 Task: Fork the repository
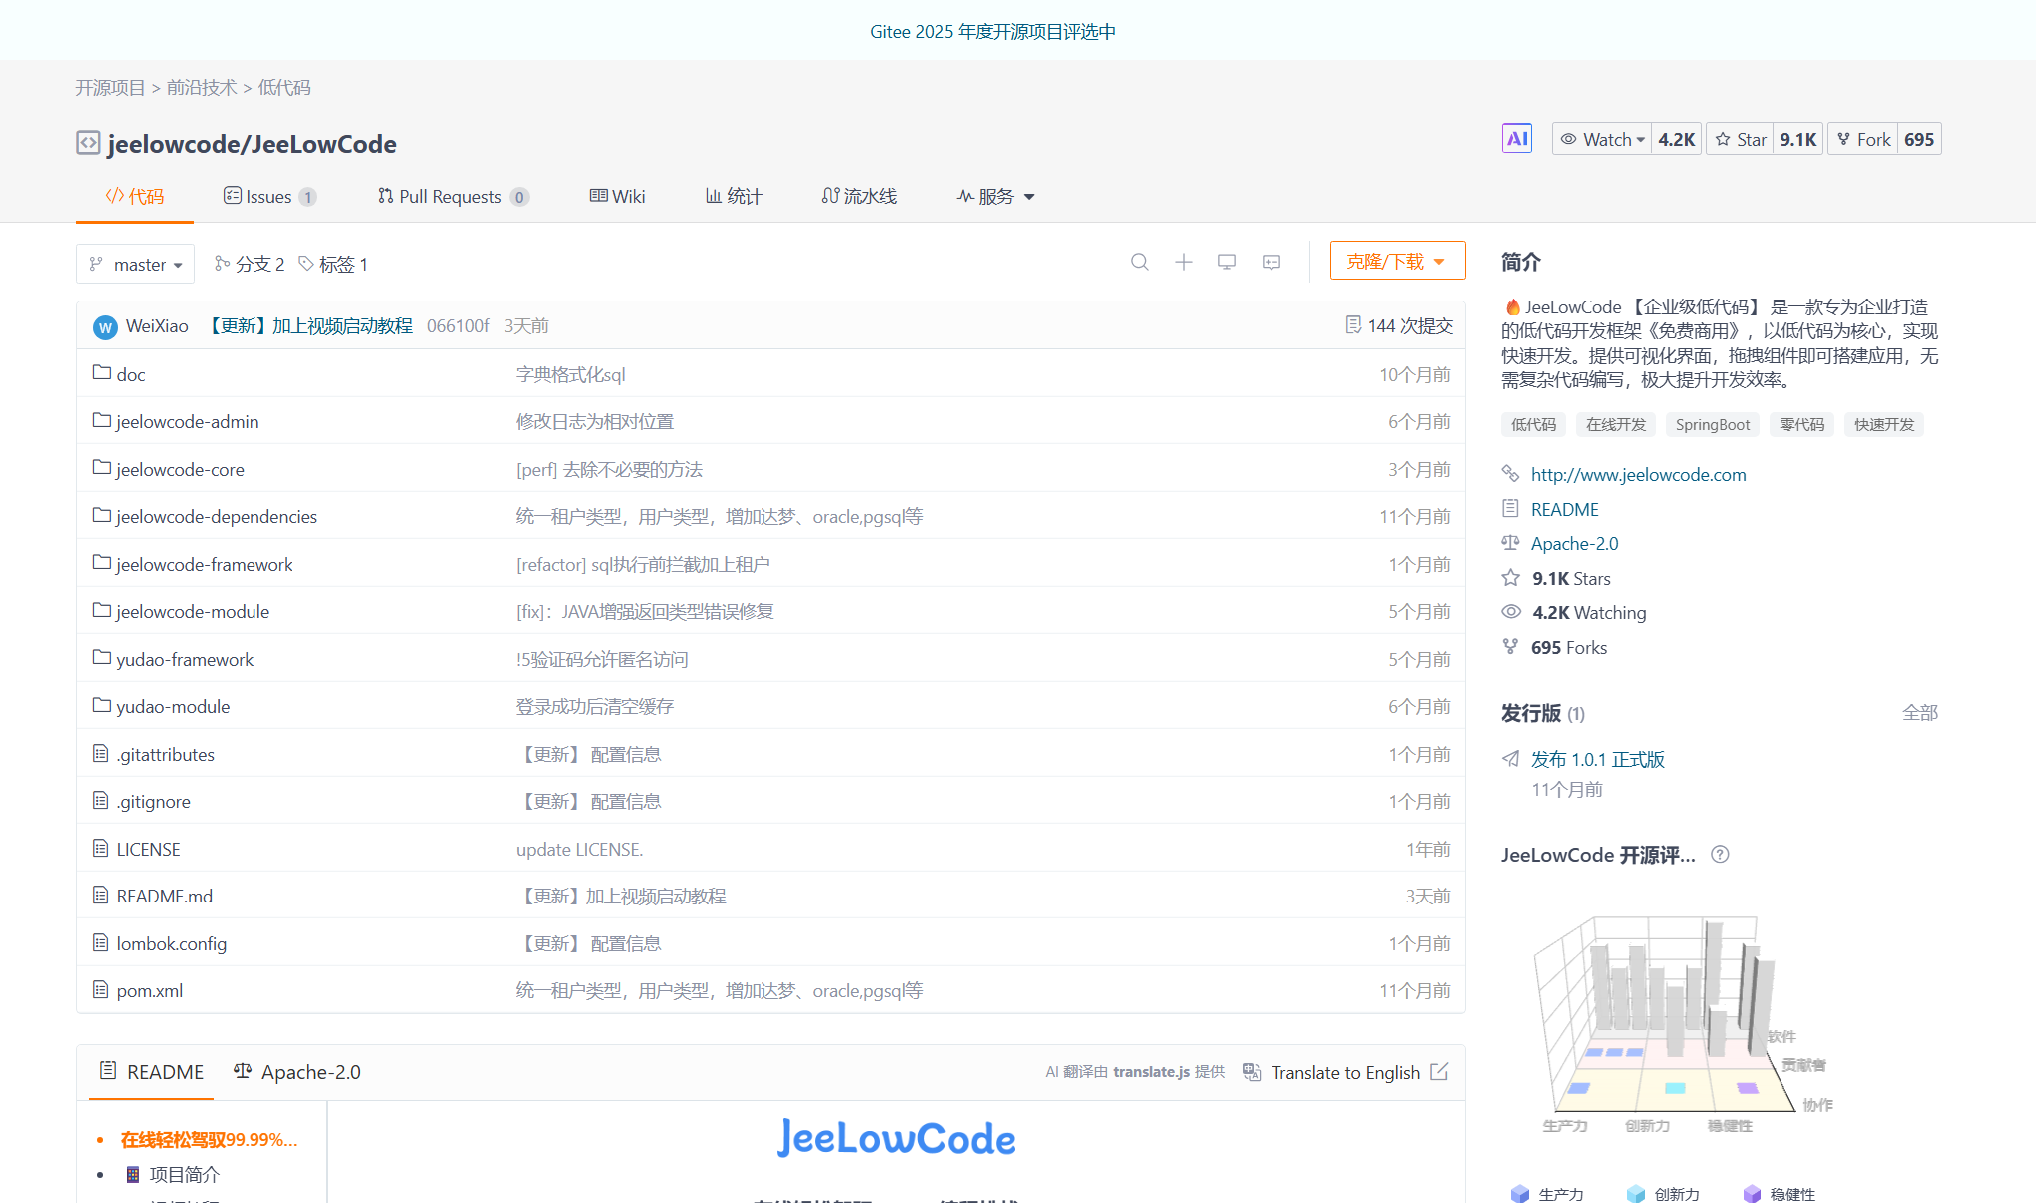(x=1862, y=138)
